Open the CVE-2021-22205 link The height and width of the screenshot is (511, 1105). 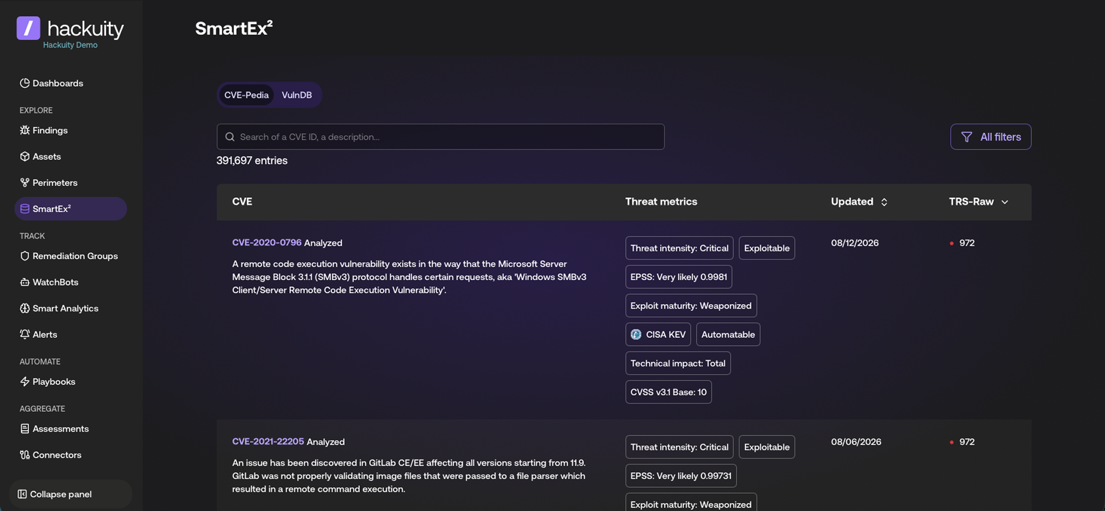point(268,441)
